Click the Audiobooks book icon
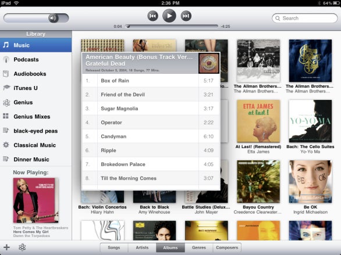Screen dimensions: 341x255 6,74
